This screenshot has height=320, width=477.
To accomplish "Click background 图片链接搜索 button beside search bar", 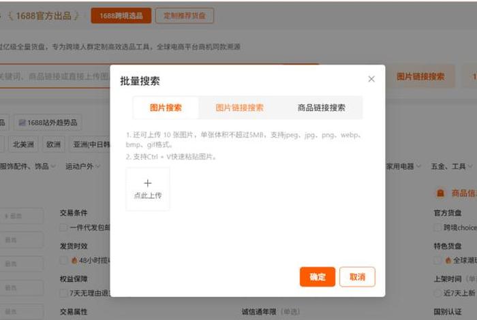I will [x=420, y=76].
